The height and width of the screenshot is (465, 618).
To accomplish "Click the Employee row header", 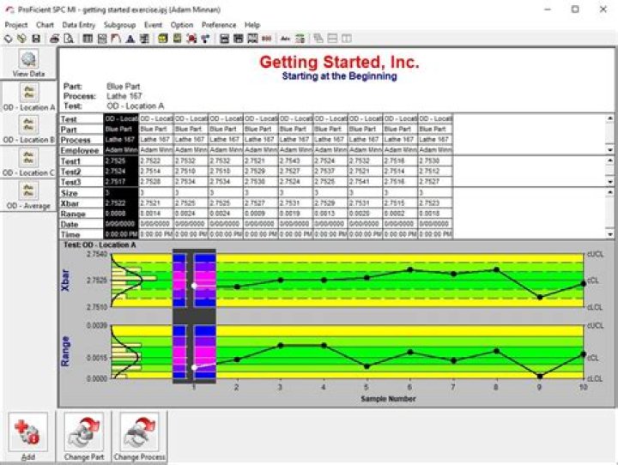I will pyautogui.click(x=82, y=150).
